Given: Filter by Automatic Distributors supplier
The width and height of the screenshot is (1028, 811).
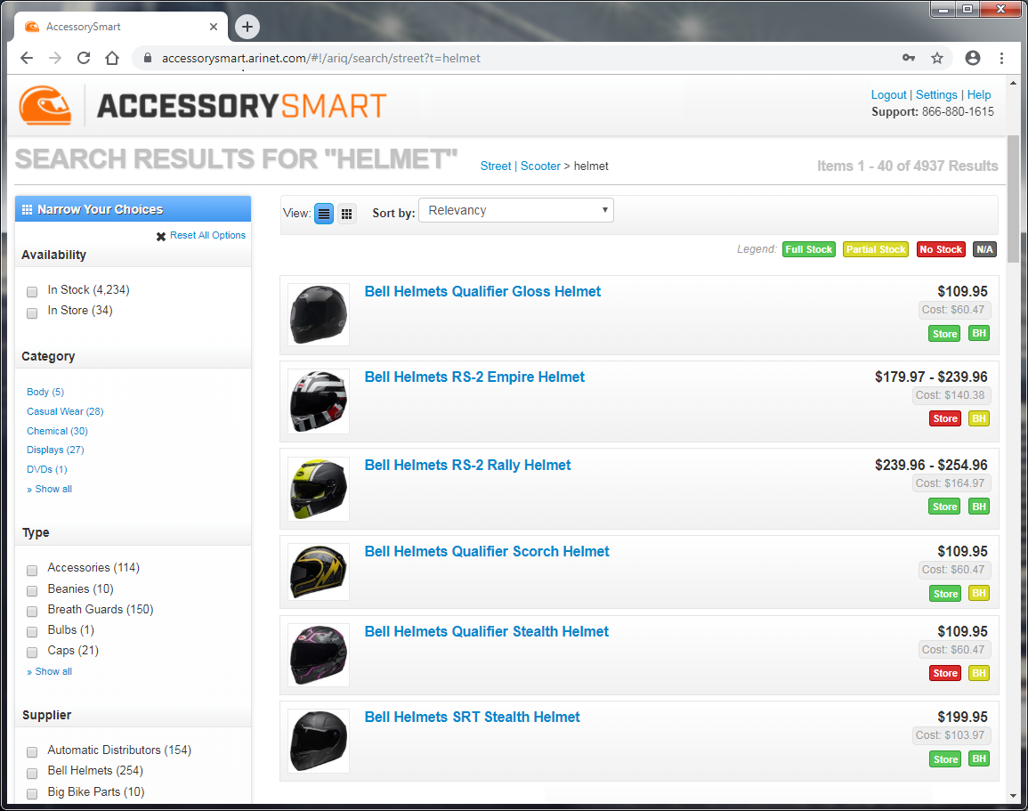Looking at the screenshot, I should [32, 752].
